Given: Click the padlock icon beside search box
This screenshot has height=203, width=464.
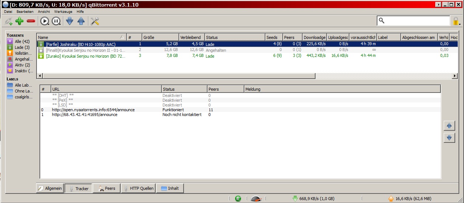Looking at the screenshot, I should (x=456, y=21).
